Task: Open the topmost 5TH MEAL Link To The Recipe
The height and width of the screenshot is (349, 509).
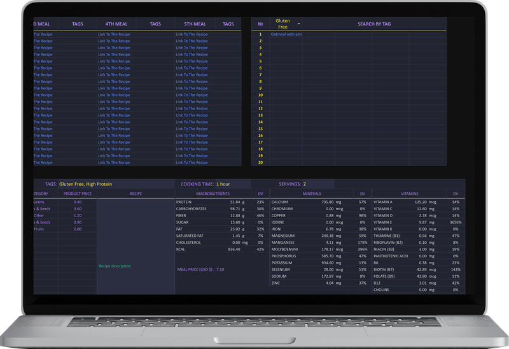Action: (192, 34)
